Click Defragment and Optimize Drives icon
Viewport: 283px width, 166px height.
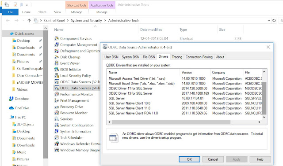[x=57, y=51]
